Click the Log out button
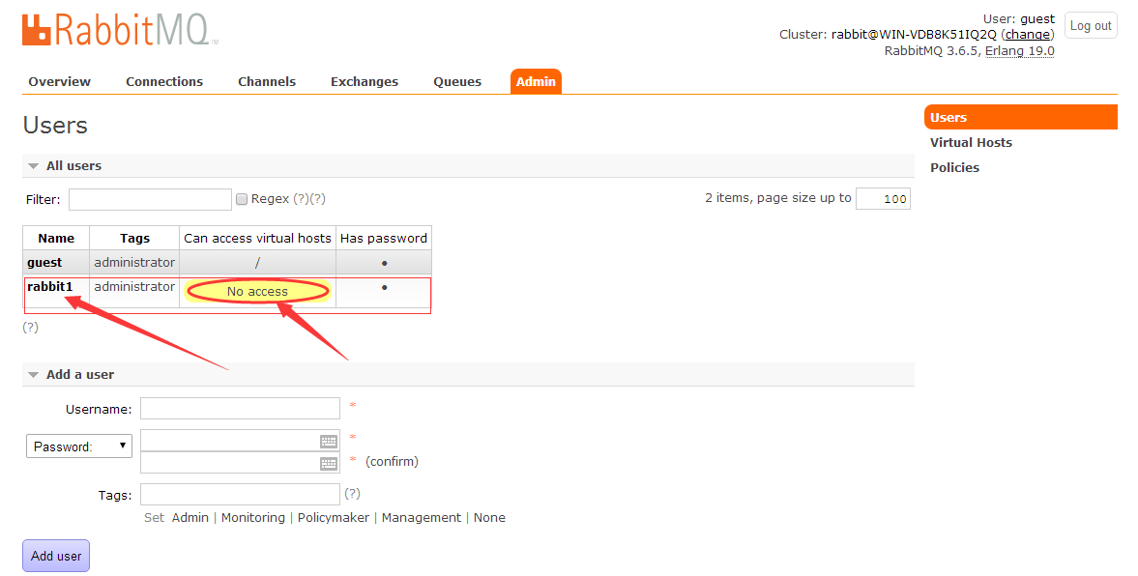This screenshot has width=1138, height=576. click(1090, 25)
